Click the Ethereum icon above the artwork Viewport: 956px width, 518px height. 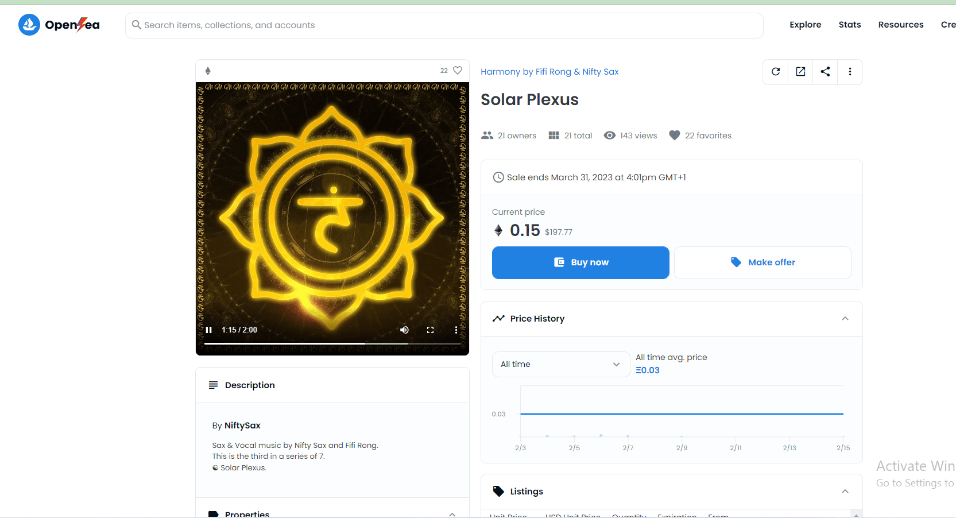(x=208, y=71)
